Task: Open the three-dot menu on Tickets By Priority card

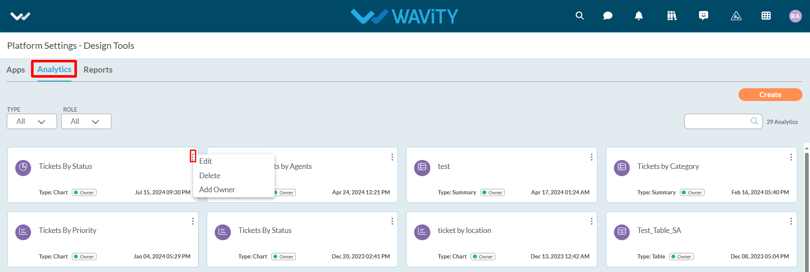Action: [x=193, y=221]
